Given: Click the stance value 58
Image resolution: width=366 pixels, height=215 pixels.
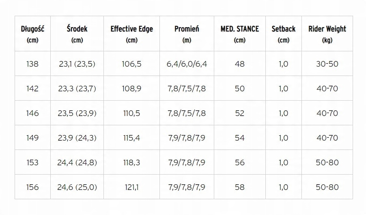Looking at the screenshot, I should coord(240,187).
